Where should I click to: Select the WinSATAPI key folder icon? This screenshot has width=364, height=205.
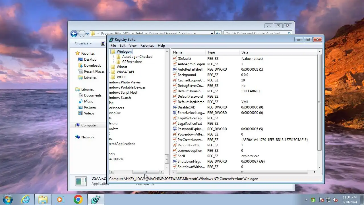[x=113, y=72]
